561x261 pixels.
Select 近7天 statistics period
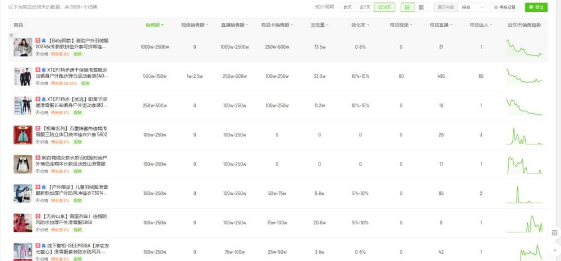(x=365, y=7)
